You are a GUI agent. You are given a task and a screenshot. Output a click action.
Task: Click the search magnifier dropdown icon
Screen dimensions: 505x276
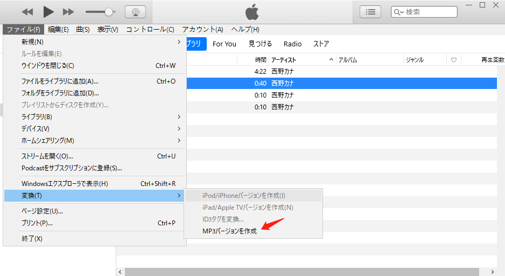pyautogui.click(x=399, y=12)
